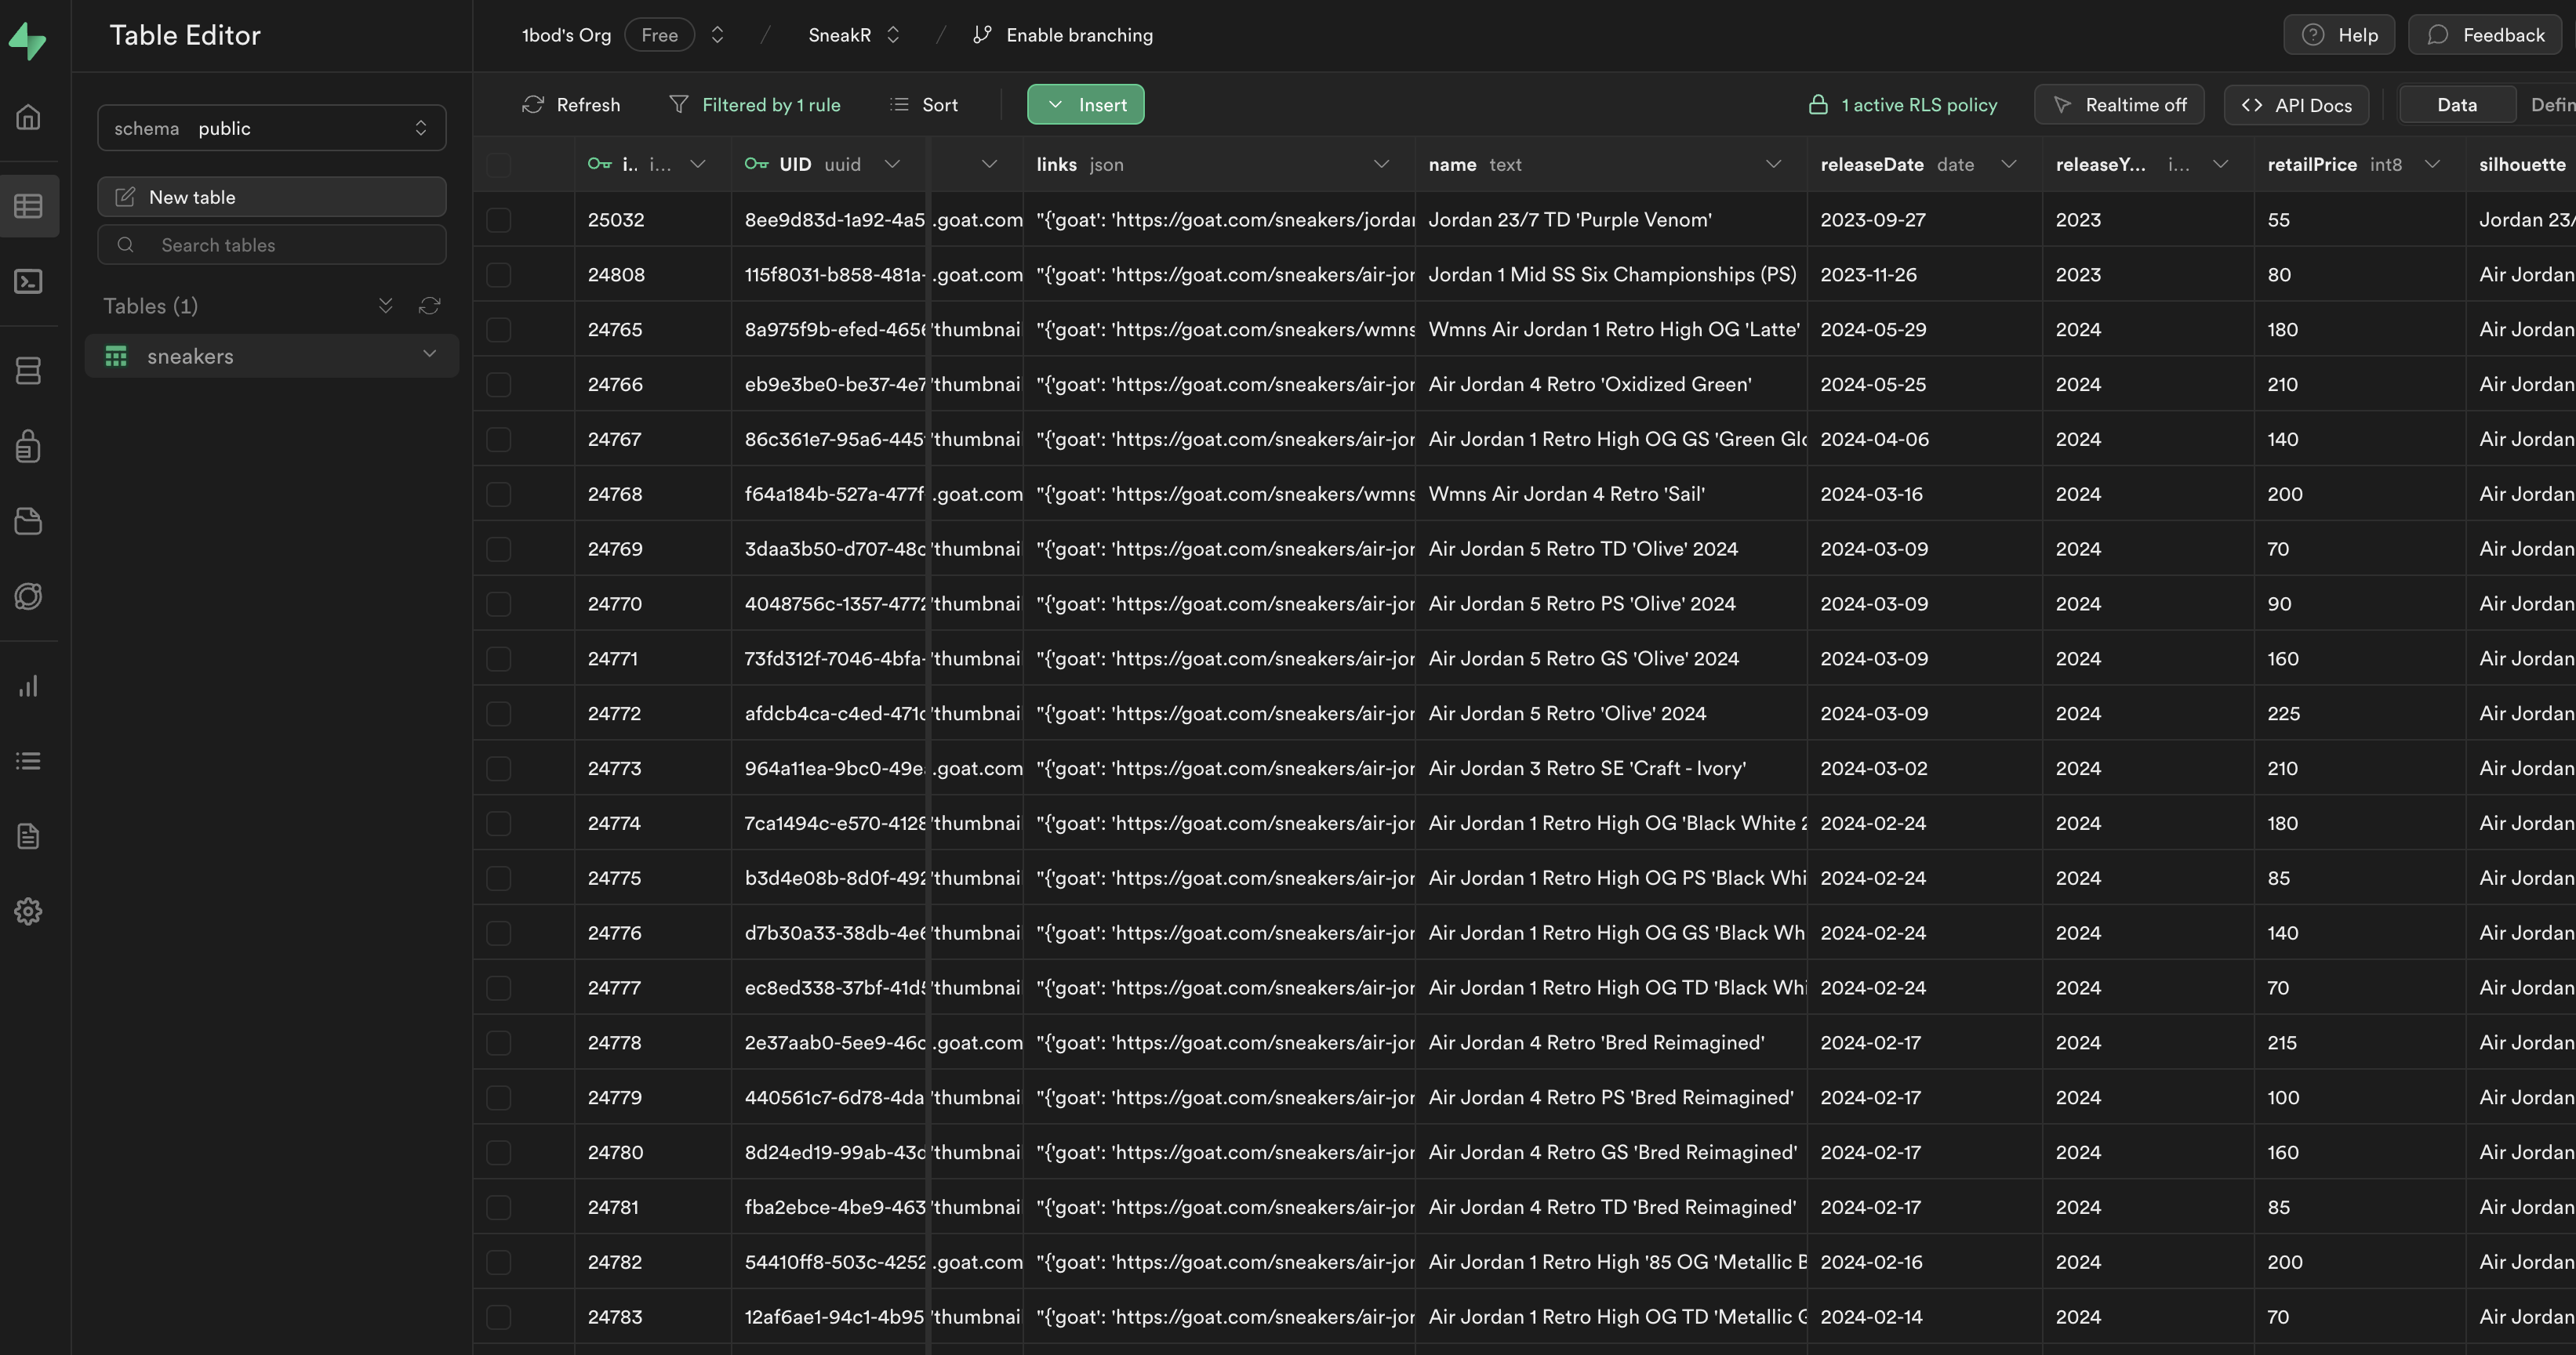Check the row 24765 checkbox
Screen dimensions: 2576x1355
pos(498,330)
